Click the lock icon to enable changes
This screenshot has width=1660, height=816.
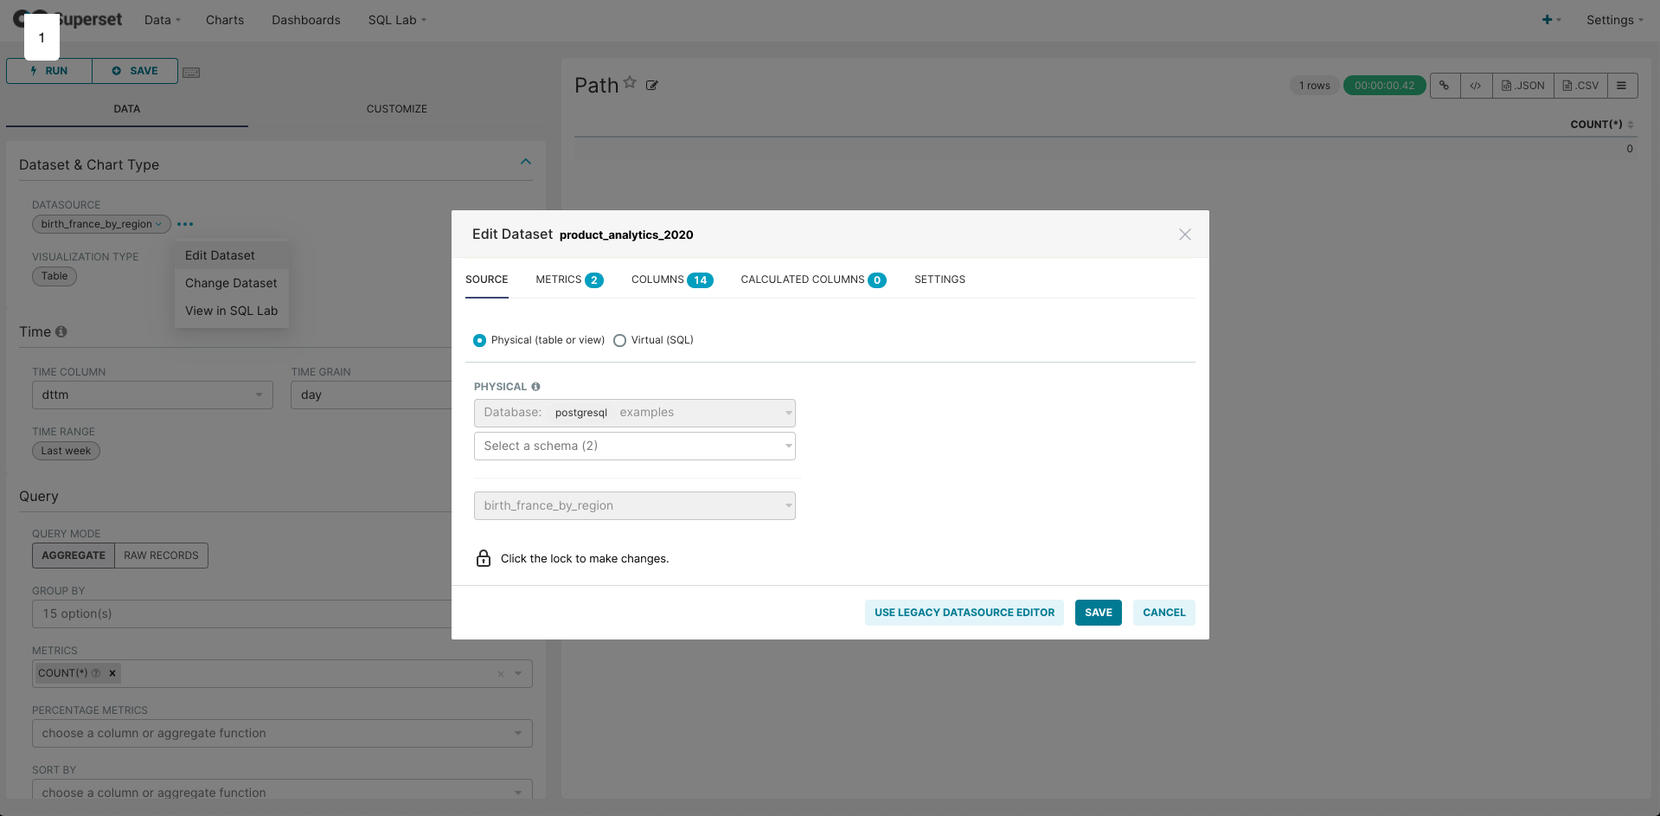coord(484,558)
